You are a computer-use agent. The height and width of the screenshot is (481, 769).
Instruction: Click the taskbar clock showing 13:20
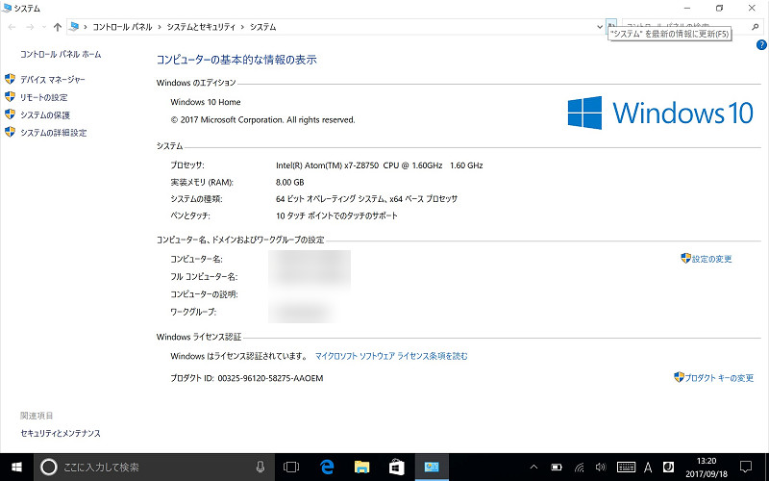[x=707, y=468]
